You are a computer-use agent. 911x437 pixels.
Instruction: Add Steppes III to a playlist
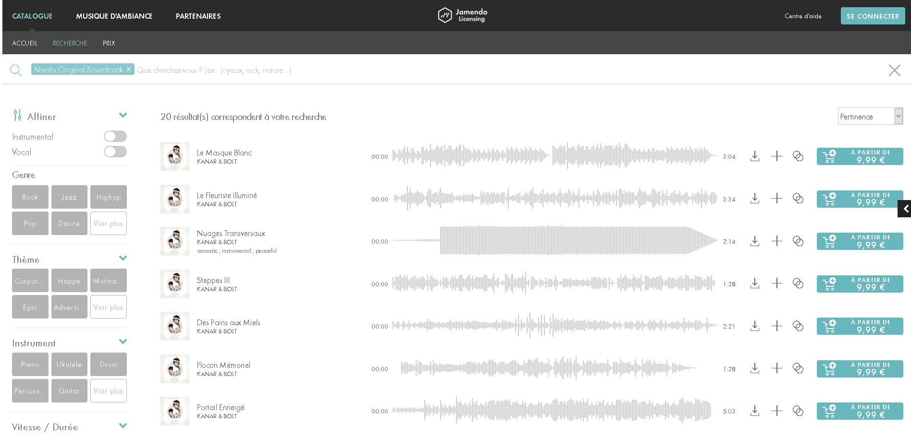(777, 283)
